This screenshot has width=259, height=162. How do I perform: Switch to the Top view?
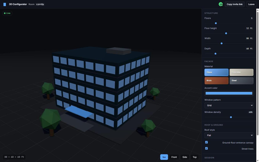tap(195, 157)
